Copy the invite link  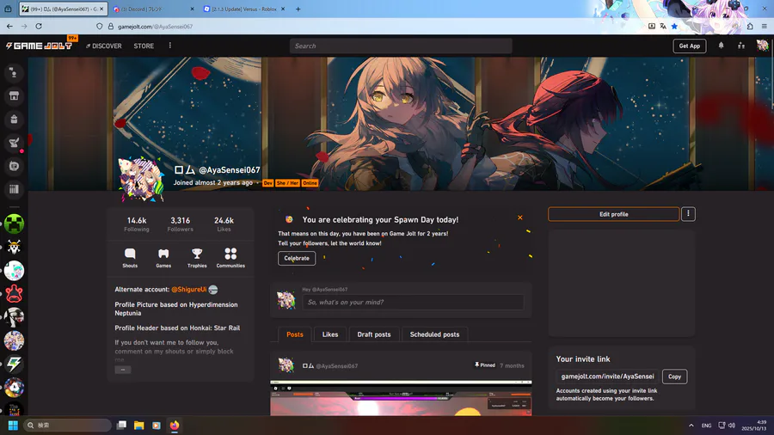(x=674, y=377)
